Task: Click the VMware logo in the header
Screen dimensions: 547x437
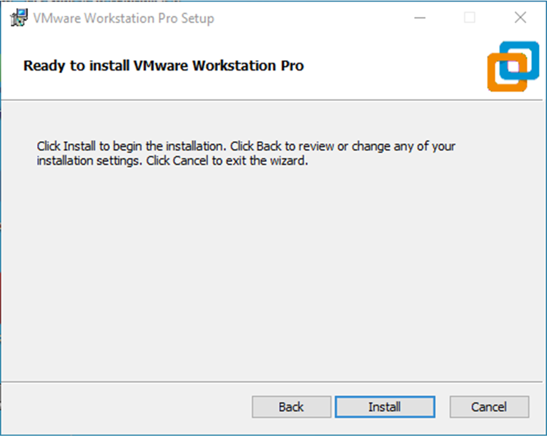Action: pos(513,66)
